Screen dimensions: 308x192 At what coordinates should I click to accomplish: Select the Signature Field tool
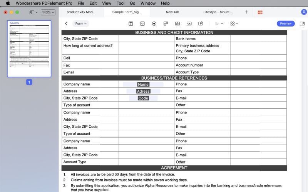[x=201, y=23]
